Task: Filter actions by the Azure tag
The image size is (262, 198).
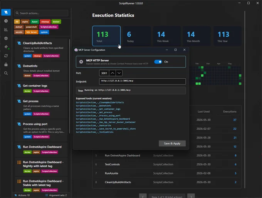Action: point(35,22)
